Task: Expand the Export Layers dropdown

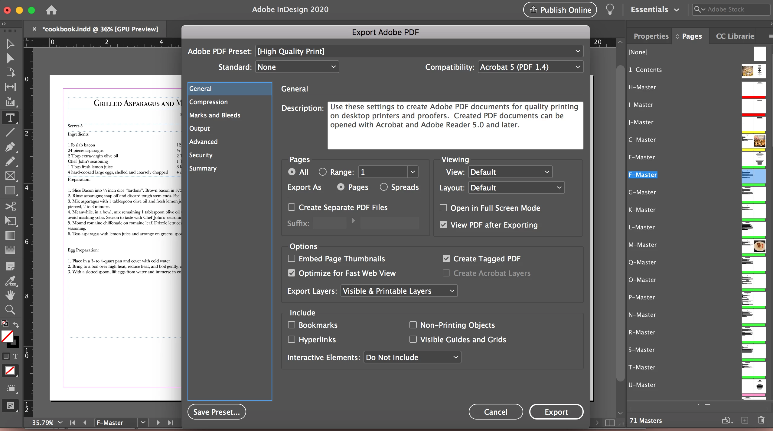Action: [399, 291]
